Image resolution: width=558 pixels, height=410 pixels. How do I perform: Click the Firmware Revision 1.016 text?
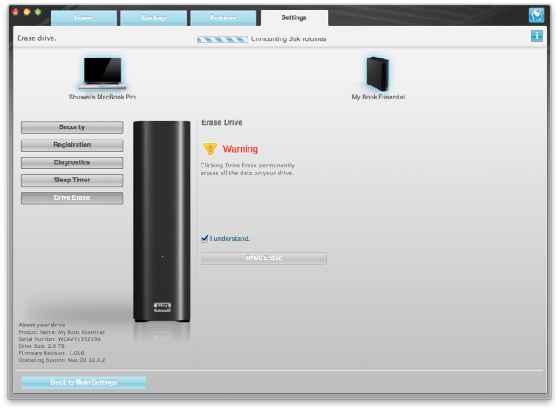(x=51, y=353)
